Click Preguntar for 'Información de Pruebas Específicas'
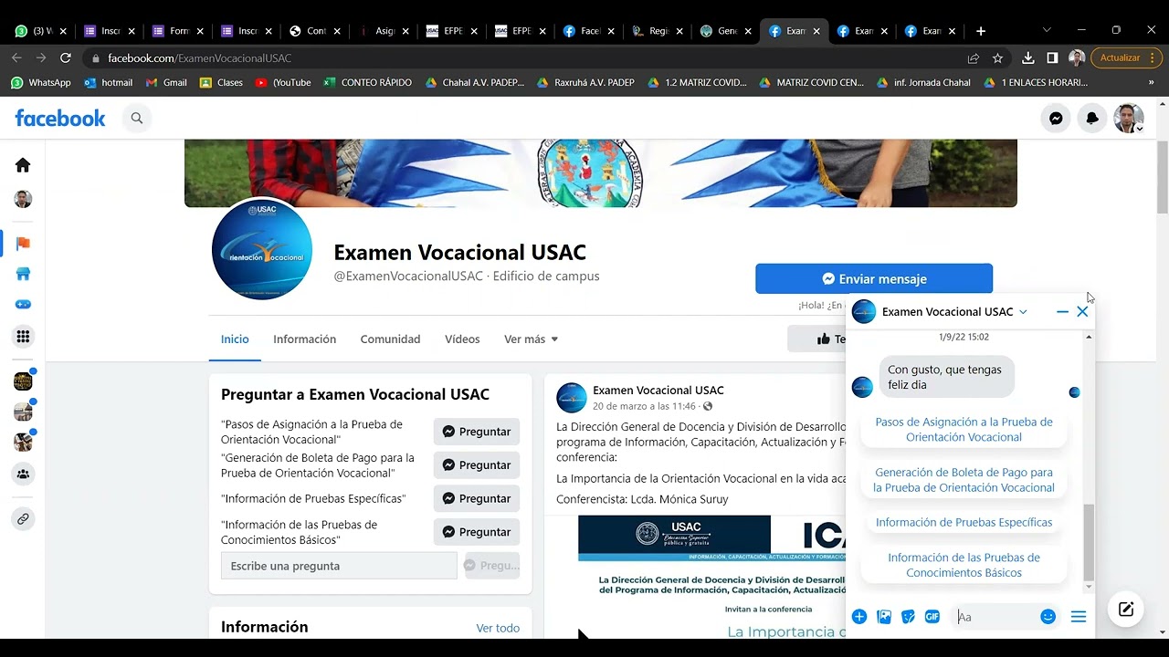 click(477, 498)
